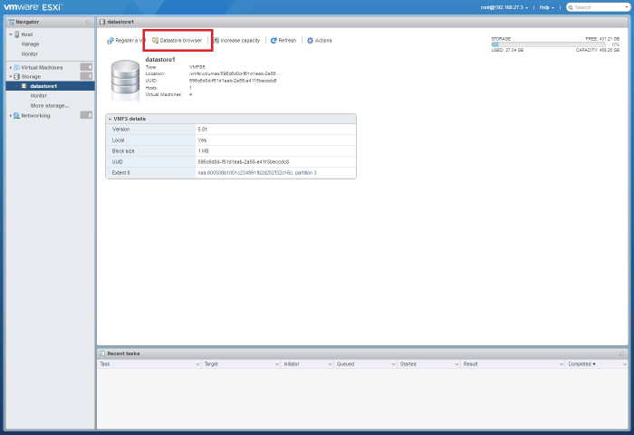Open the Task column dropdown arrow
Viewport: 634px width, 435px height.
click(197, 364)
